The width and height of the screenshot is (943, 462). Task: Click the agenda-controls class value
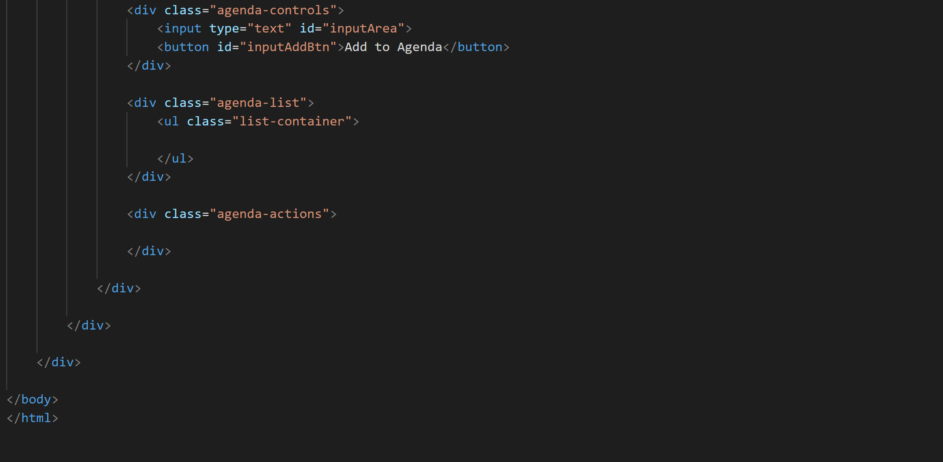click(273, 10)
